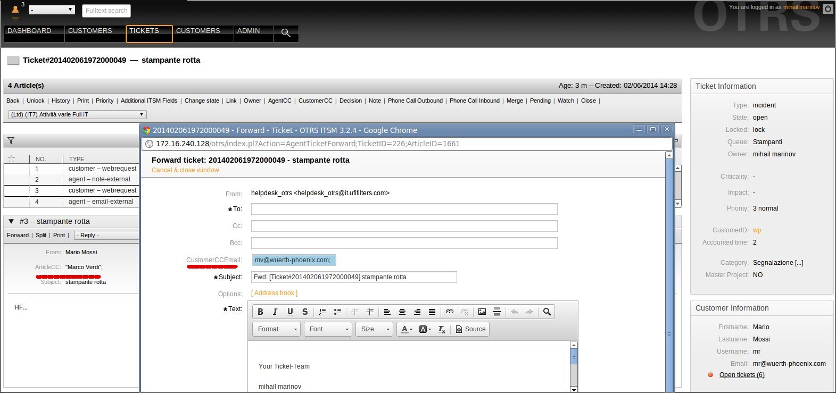The image size is (836, 393).
Task: Decrease indent in the editor
Action: [x=355, y=312]
